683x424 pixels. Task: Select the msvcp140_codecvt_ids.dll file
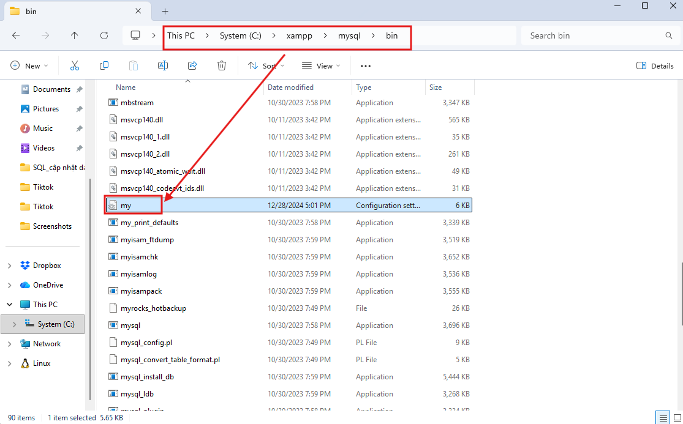[x=162, y=188]
